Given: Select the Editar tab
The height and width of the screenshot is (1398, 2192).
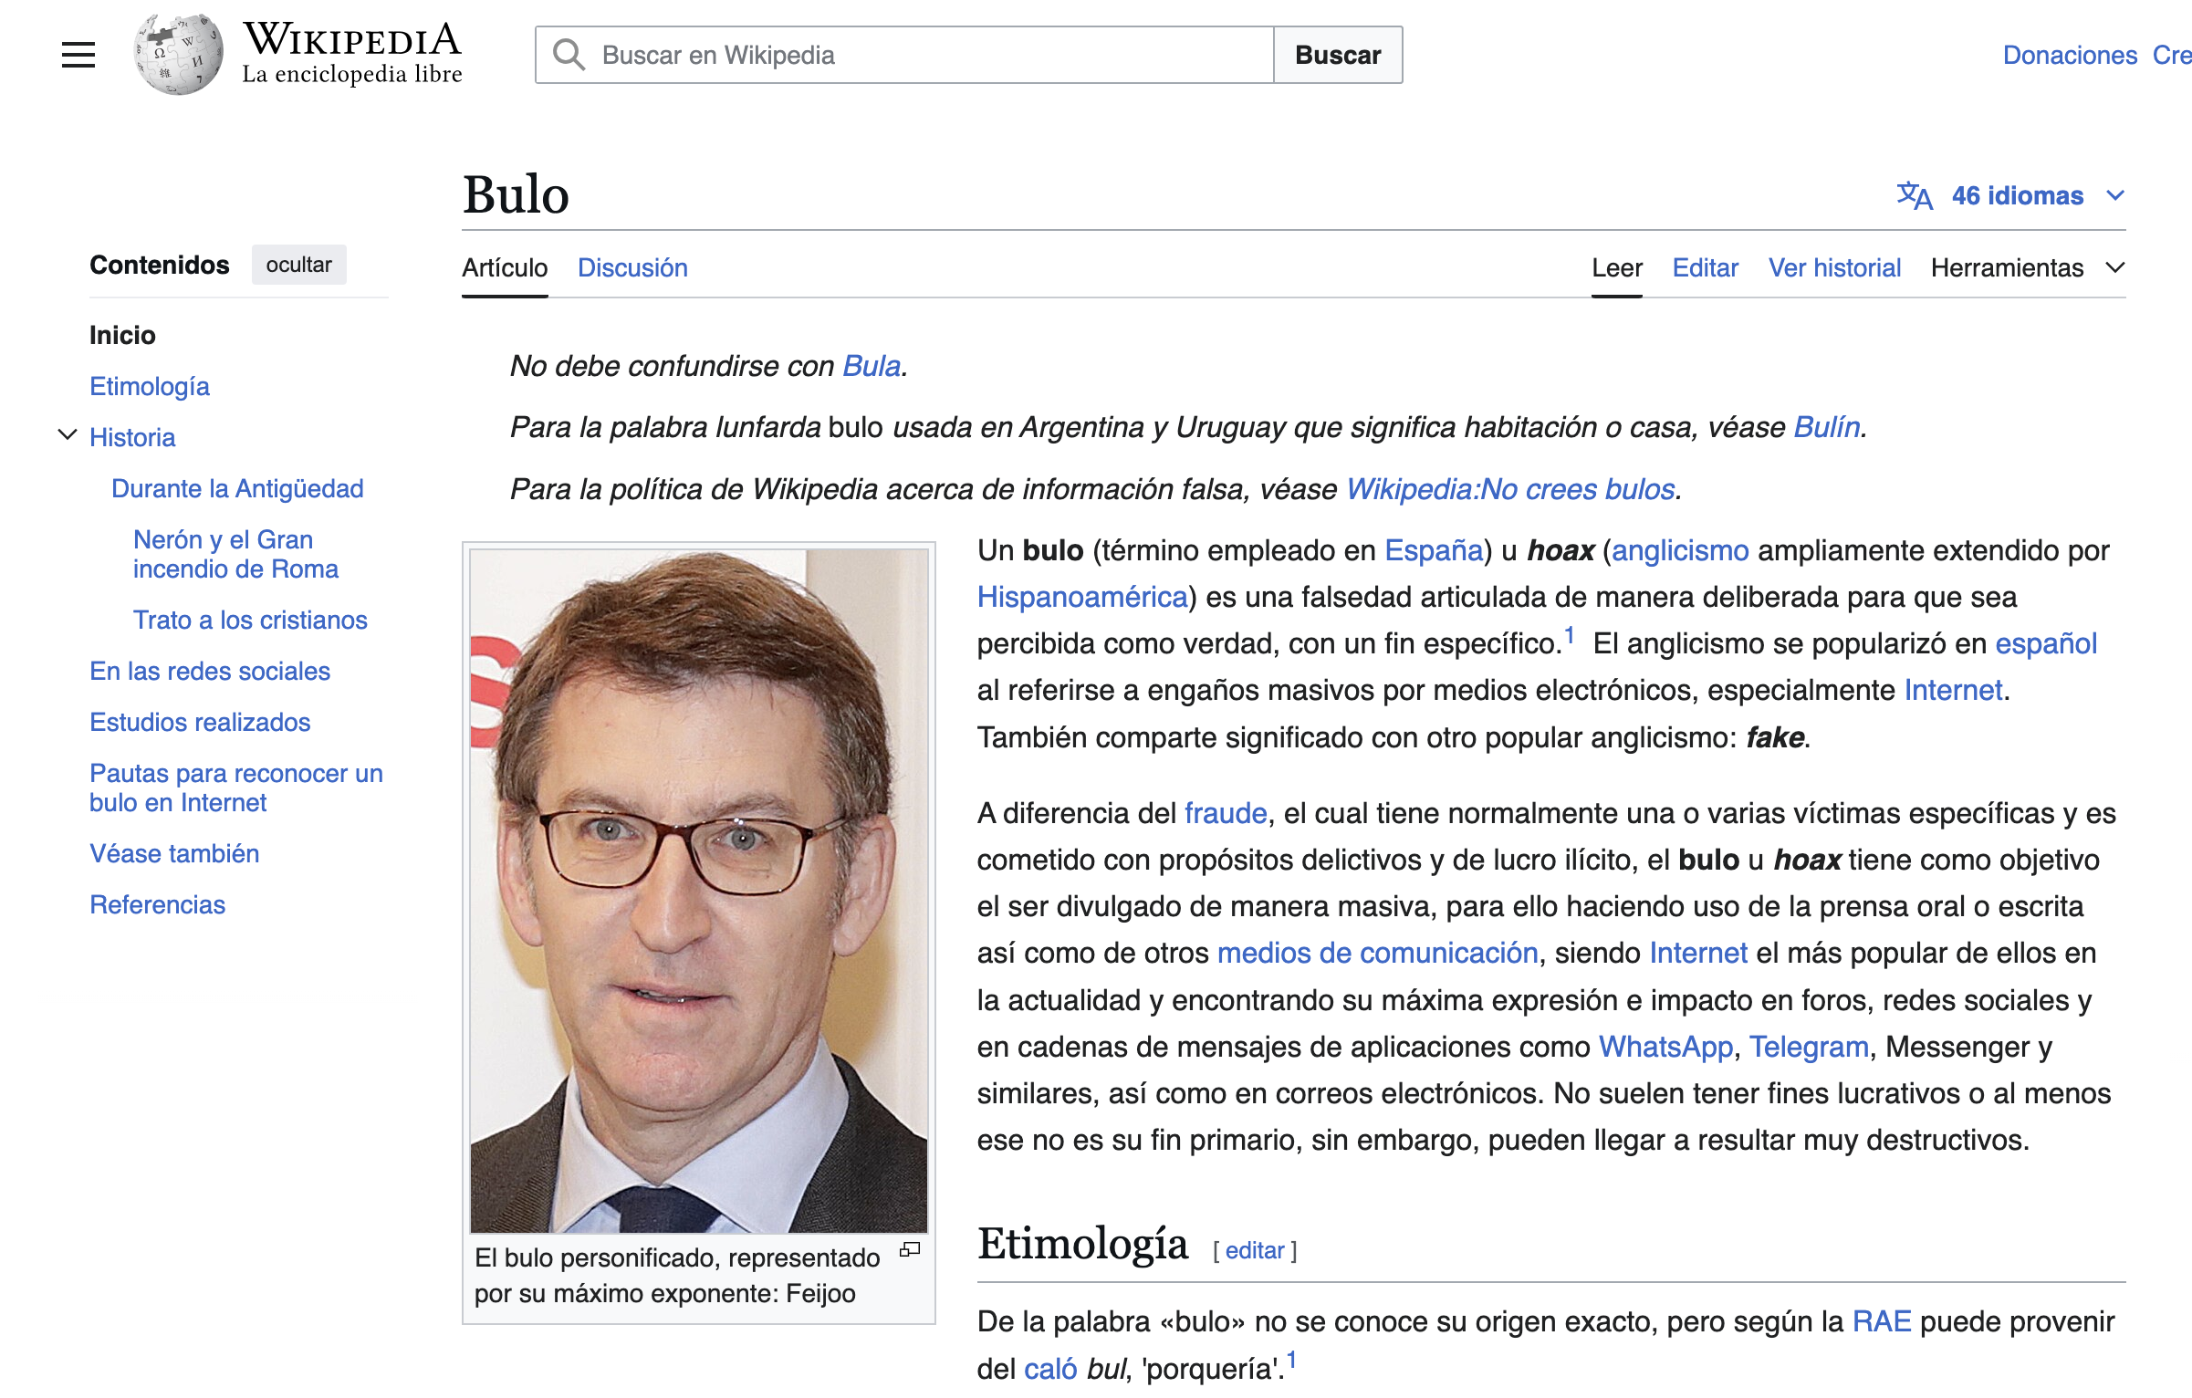Looking at the screenshot, I should 1705,267.
